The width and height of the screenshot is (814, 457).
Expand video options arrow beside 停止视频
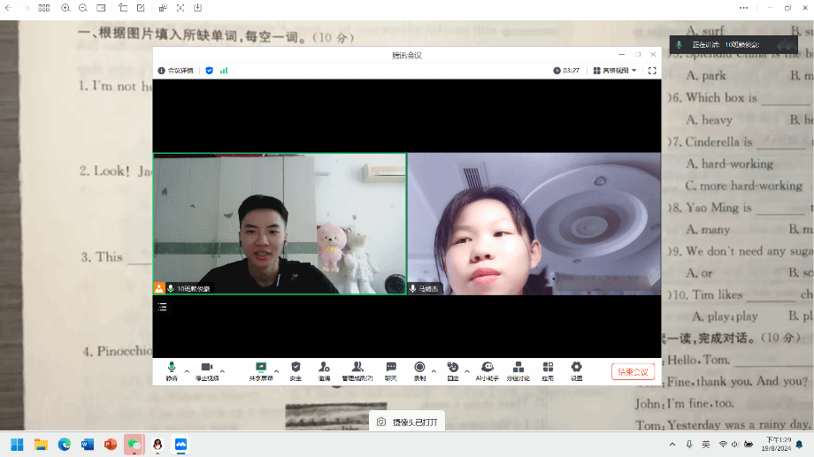click(222, 371)
